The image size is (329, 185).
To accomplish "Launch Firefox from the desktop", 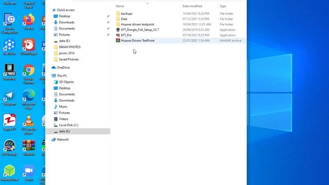I will tap(29, 22).
